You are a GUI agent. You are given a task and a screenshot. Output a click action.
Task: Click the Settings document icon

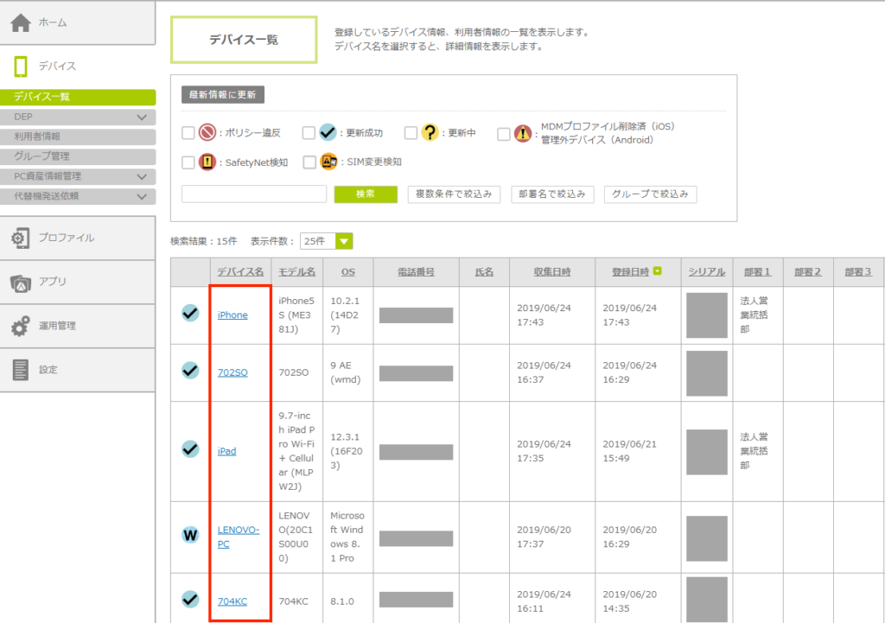22,370
